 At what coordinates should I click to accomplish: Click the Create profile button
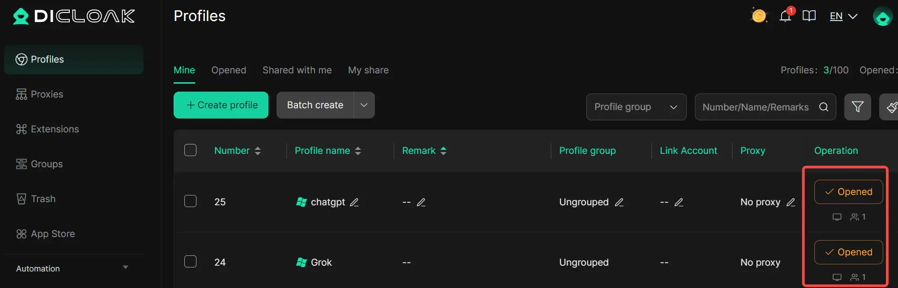click(221, 105)
